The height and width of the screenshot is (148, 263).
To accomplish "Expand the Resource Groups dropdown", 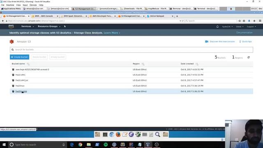I will [x=49, y=26].
